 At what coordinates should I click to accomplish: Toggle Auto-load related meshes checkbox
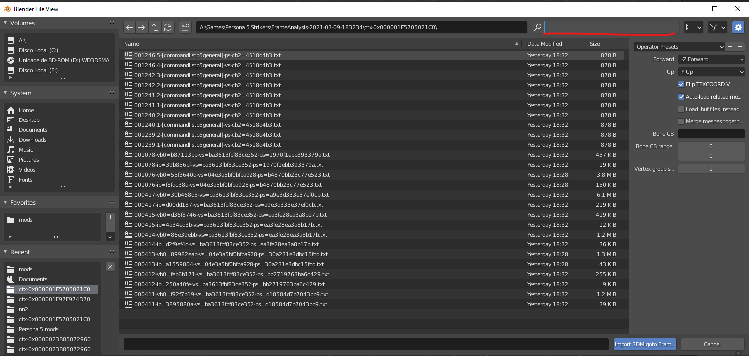[x=681, y=97]
